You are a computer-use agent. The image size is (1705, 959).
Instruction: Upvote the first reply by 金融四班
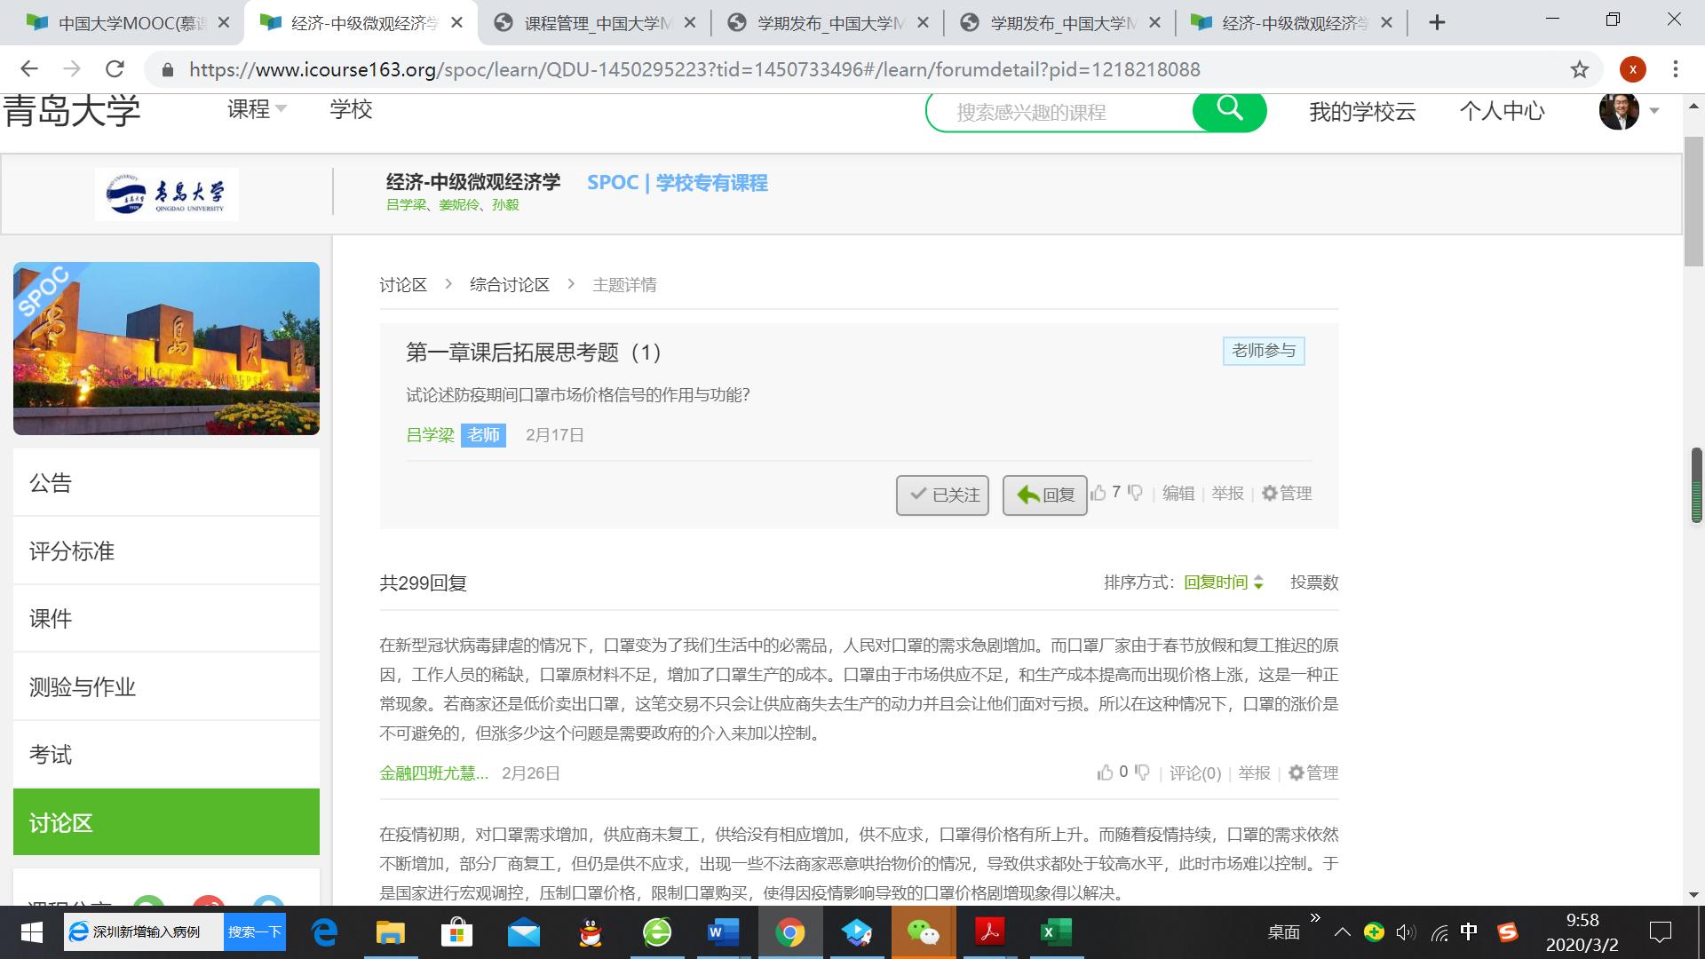tap(1105, 773)
